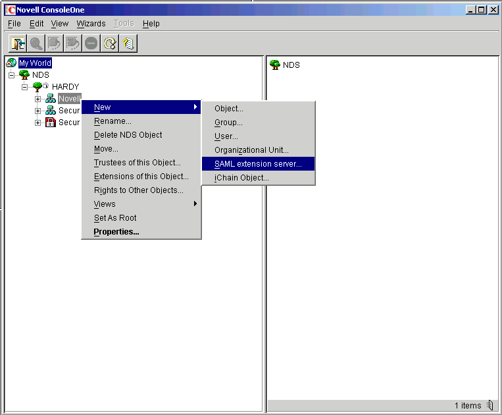This screenshot has width=502, height=415.
Task: Select NDS label in right pane
Action: 291,65
